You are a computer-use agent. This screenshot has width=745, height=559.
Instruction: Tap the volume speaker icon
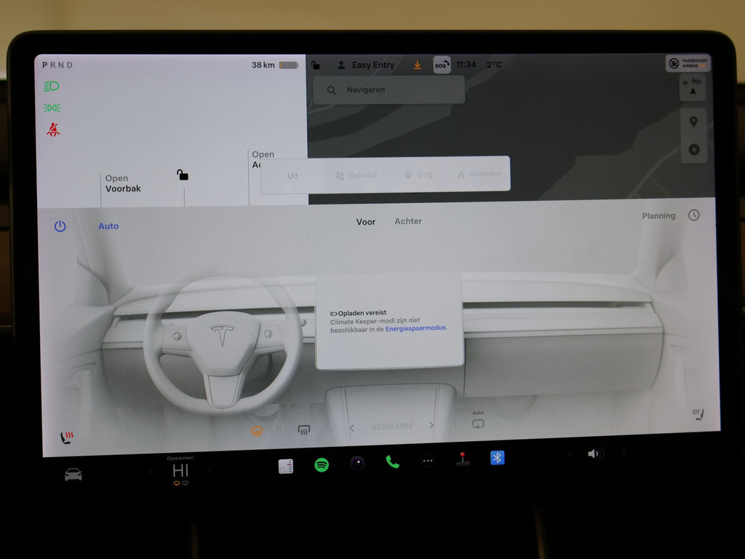[x=594, y=453]
